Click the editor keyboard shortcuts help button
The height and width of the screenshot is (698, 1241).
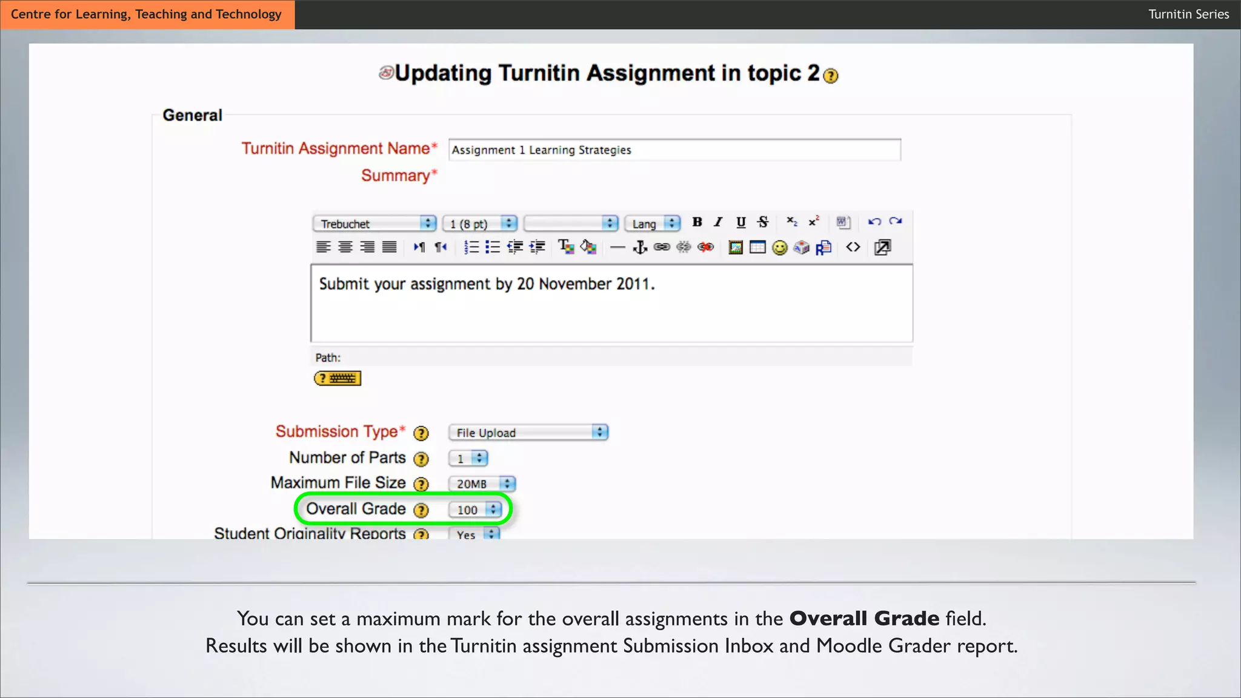pyautogui.click(x=338, y=379)
